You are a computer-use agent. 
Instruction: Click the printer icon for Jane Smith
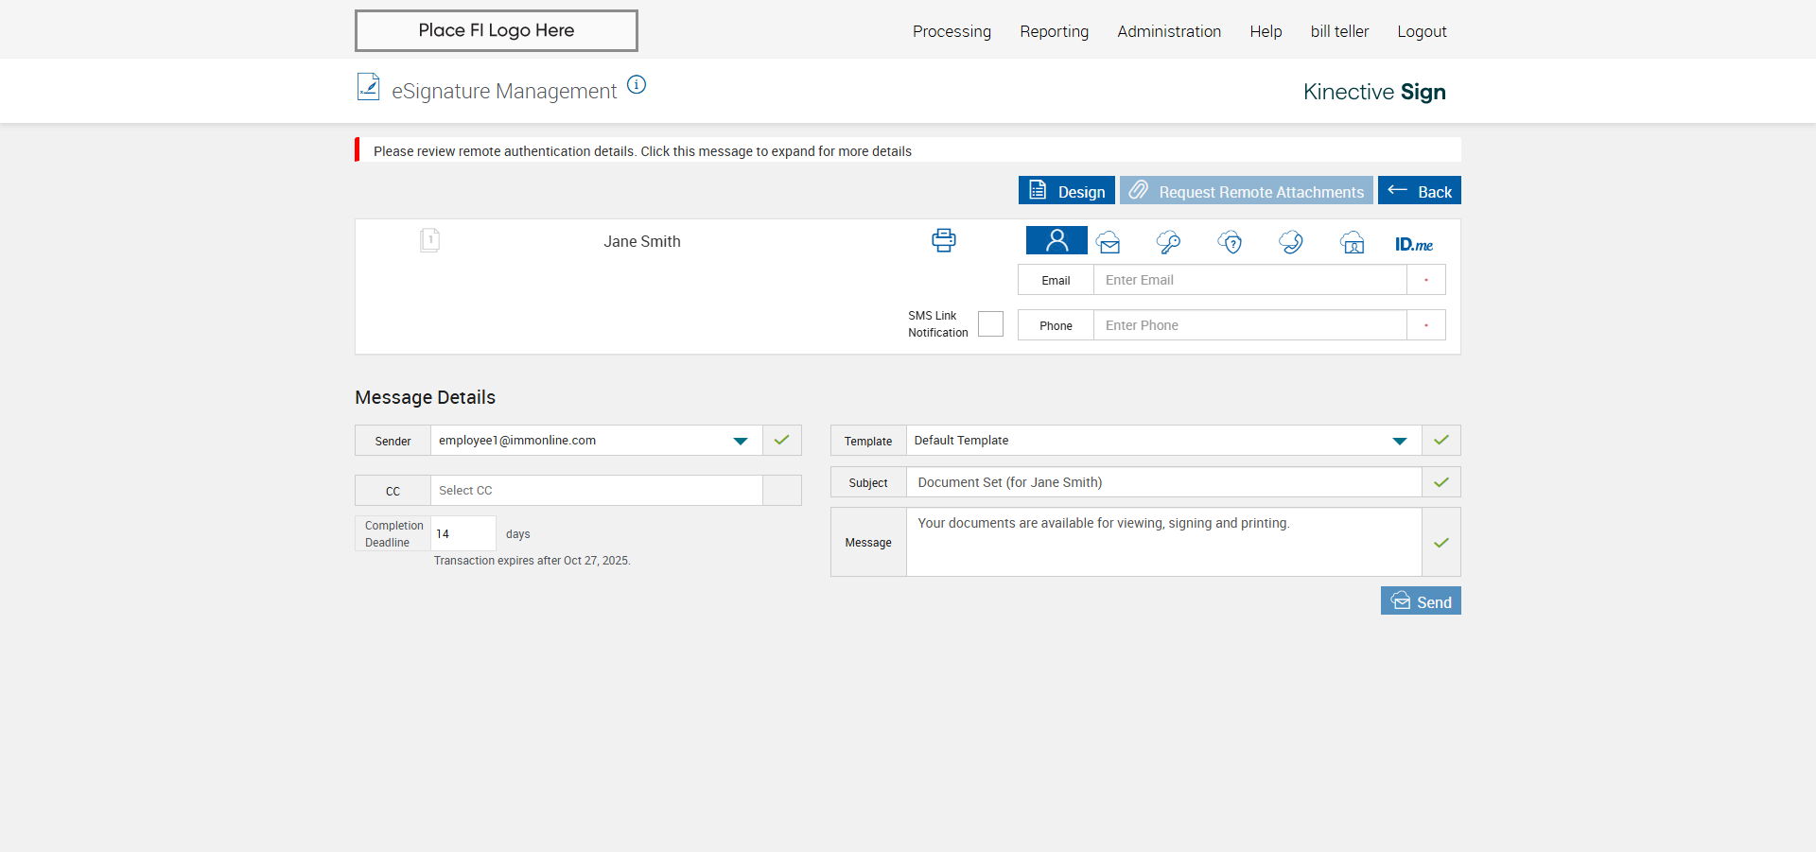(943, 240)
